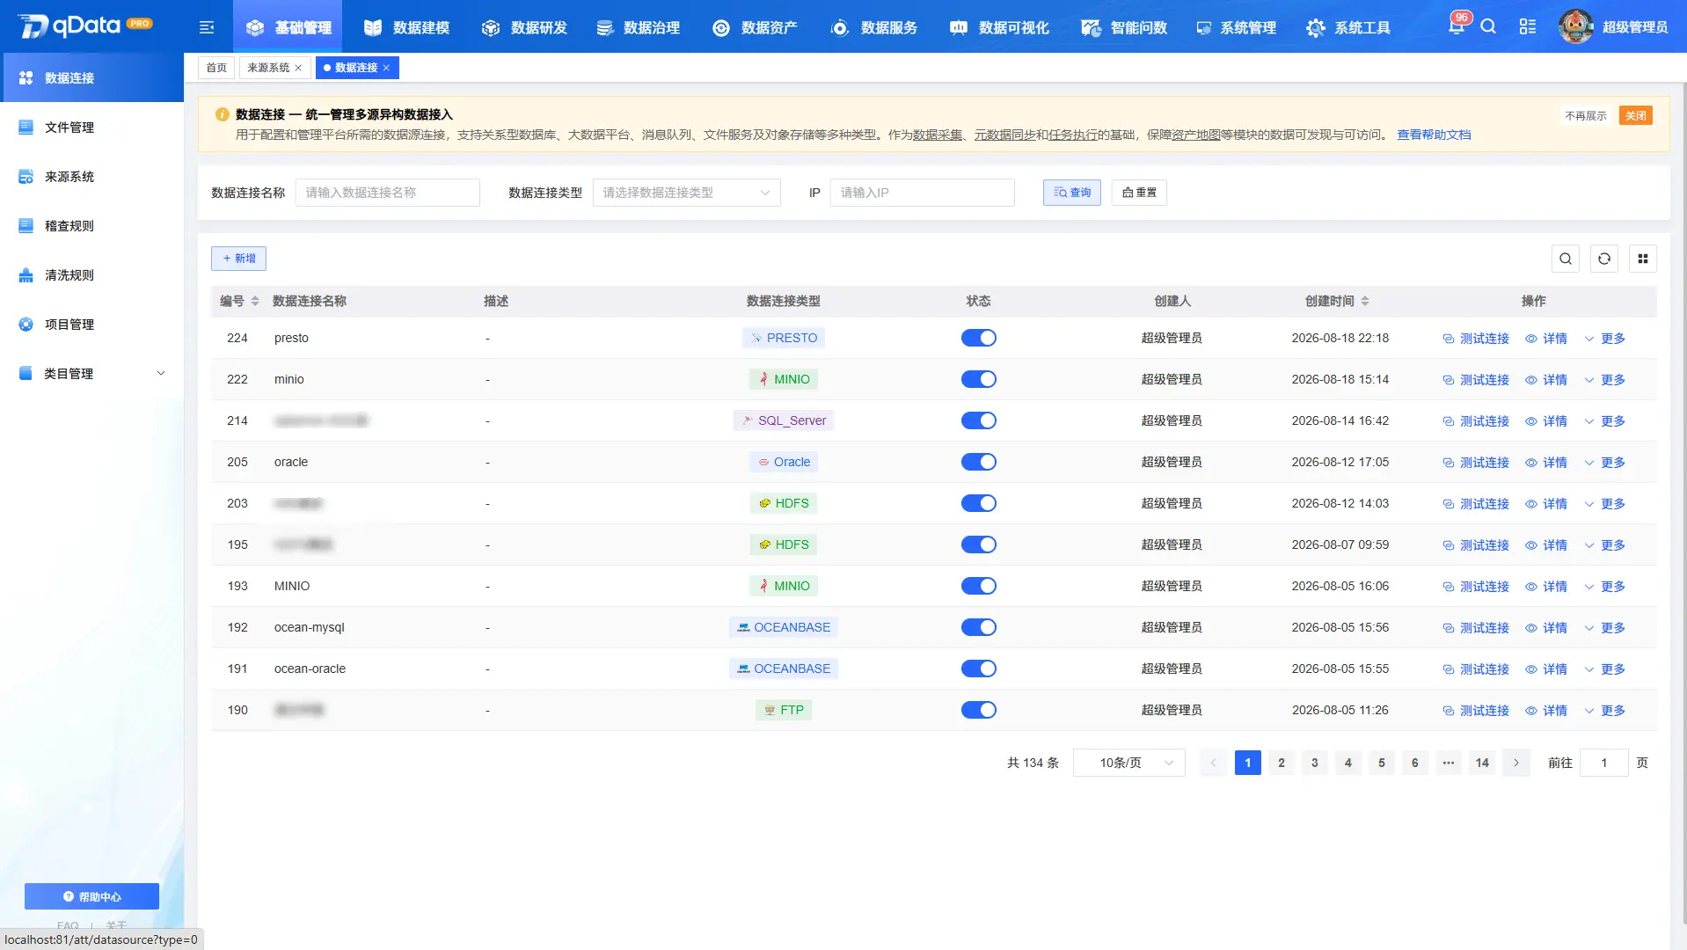
Task: Toggle status switch for ocean-mysql row
Action: tap(979, 627)
